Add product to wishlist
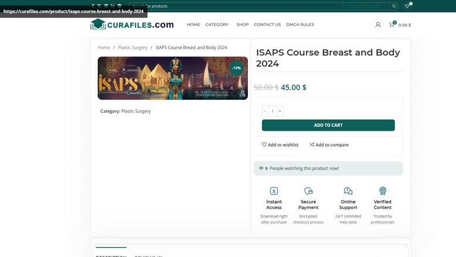456x257 pixels. (x=280, y=145)
